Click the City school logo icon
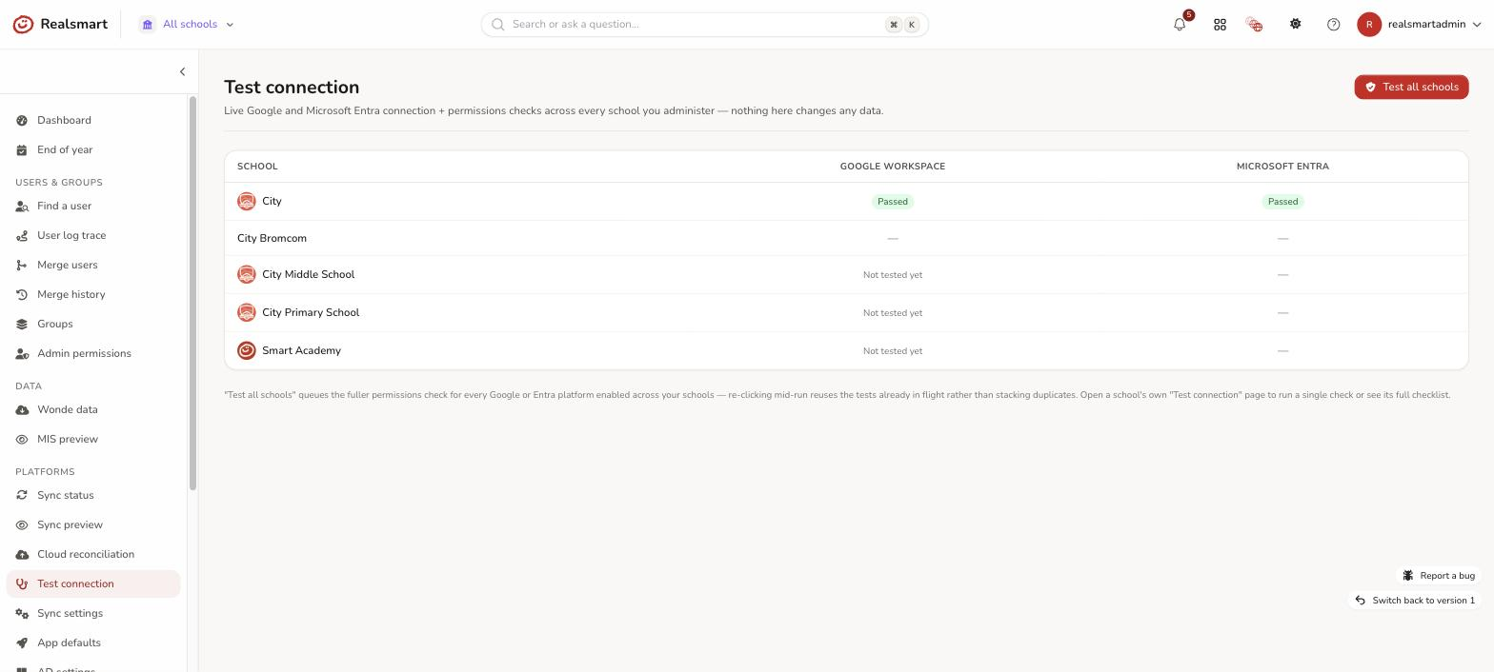This screenshot has height=672, width=1494. point(247,201)
